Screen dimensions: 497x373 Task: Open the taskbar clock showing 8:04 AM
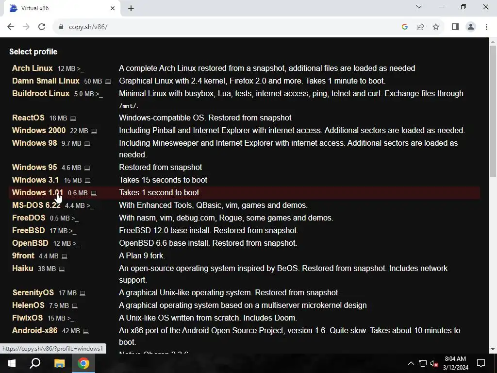[455, 363]
